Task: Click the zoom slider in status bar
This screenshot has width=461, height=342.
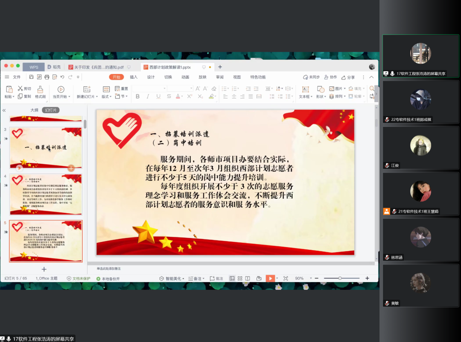Action: (x=340, y=278)
